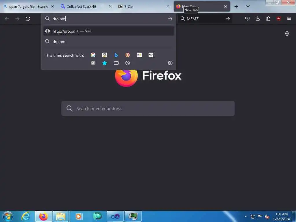Open Windows Media Player from taskbar
The height and width of the screenshot is (222, 296).
pyautogui.click(x=79, y=216)
